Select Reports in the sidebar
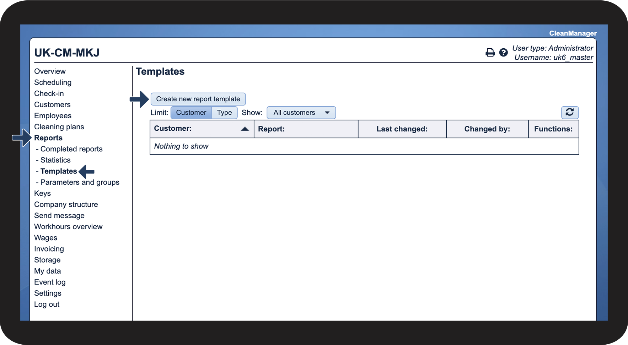 click(48, 138)
